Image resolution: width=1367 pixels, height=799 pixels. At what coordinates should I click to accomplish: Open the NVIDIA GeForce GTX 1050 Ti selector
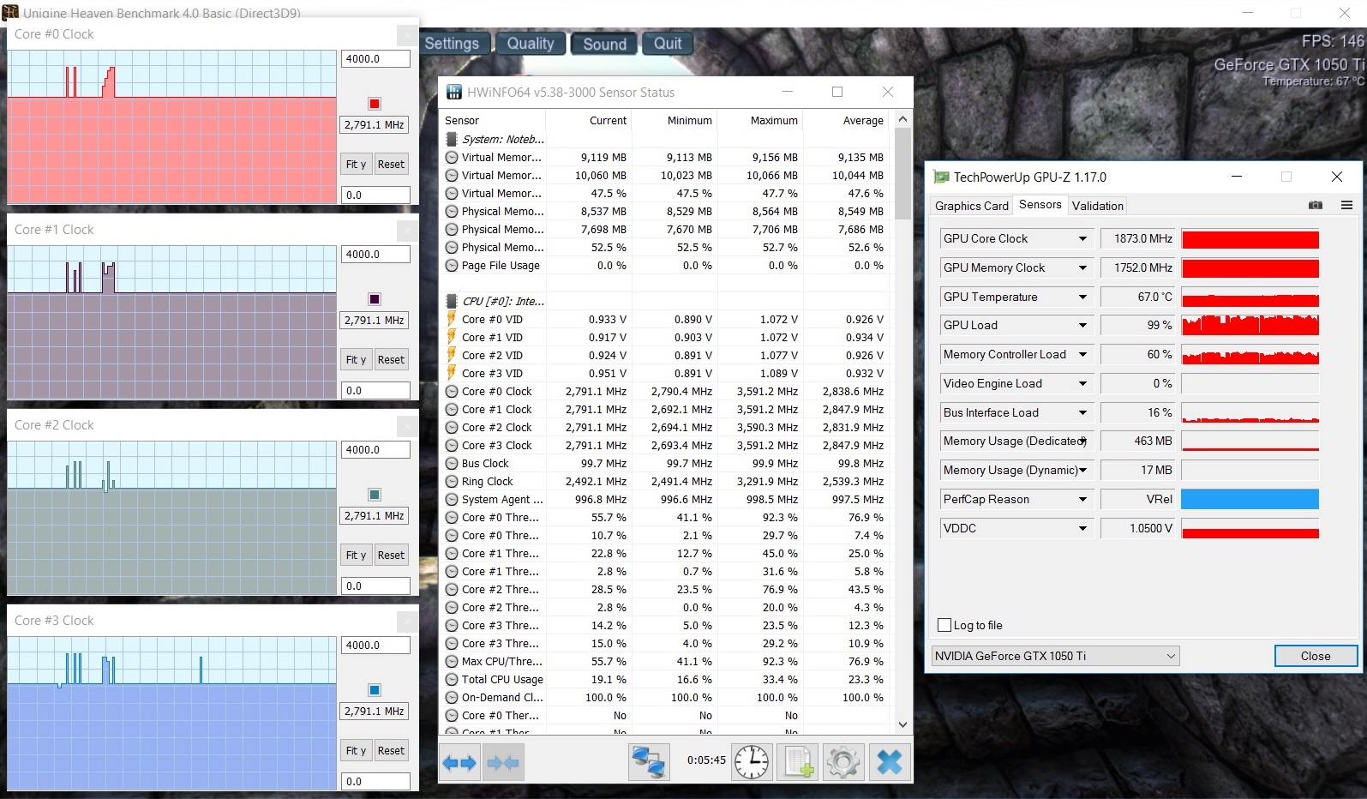[x=1056, y=656]
